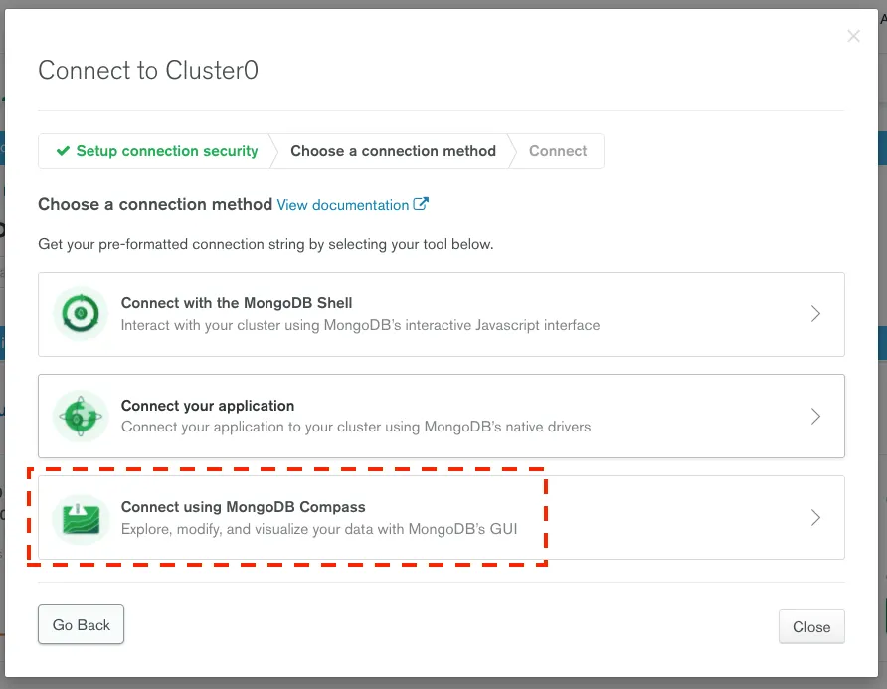The image size is (887, 689).
Task: Choose Connect your application title
Action: click(x=208, y=406)
